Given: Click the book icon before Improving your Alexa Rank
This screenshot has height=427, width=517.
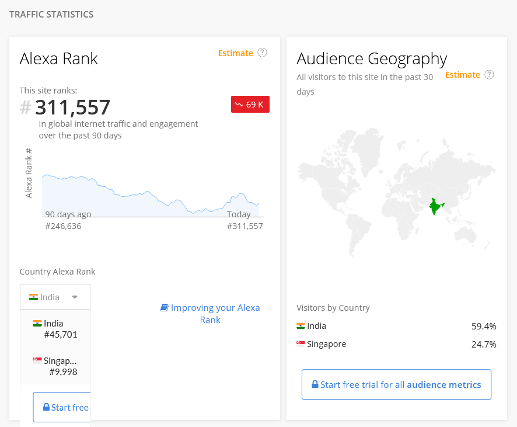Looking at the screenshot, I should [x=164, y=307].
